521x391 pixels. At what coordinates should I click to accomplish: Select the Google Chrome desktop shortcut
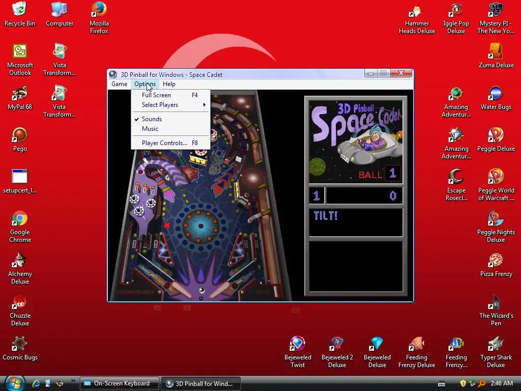pos(20,227)
